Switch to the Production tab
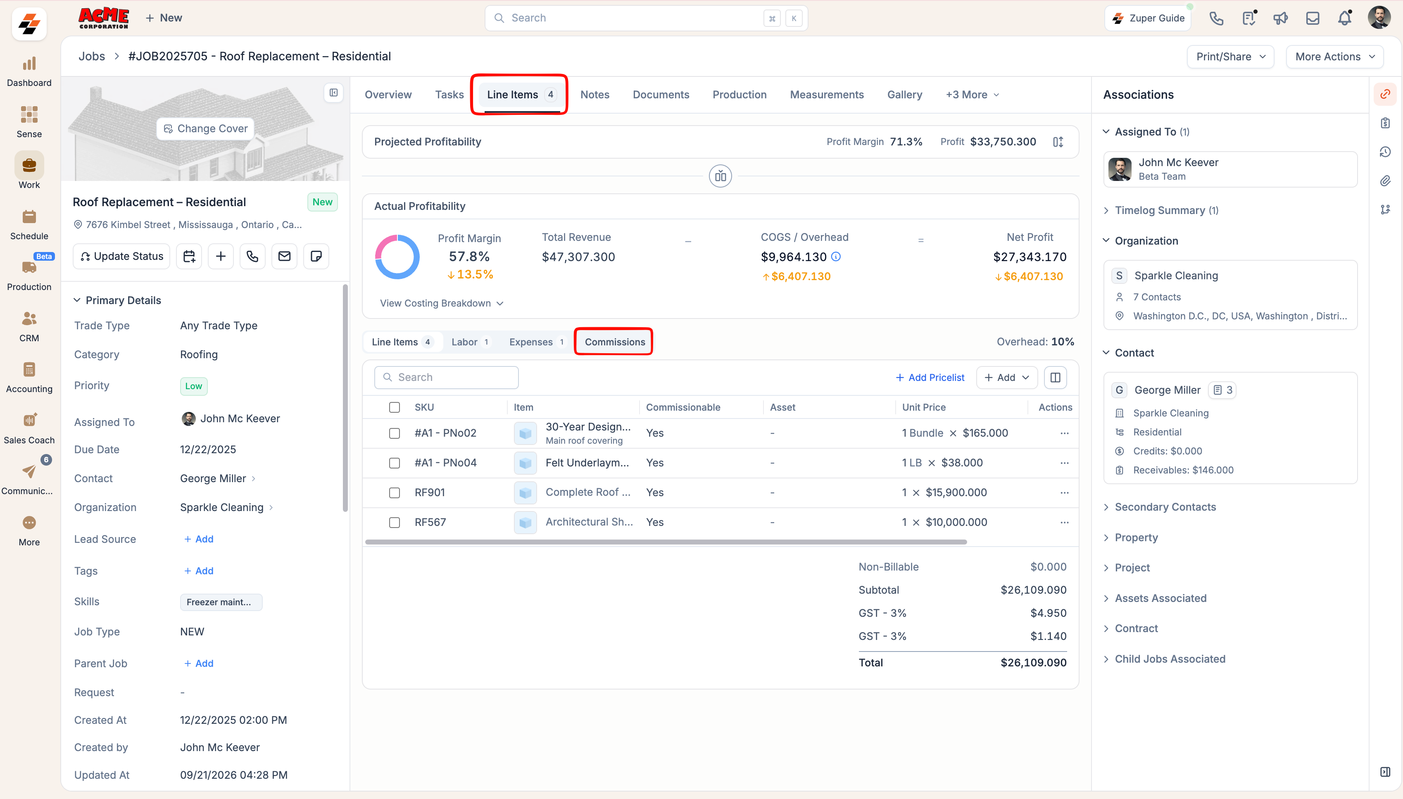 coord(739,95)
